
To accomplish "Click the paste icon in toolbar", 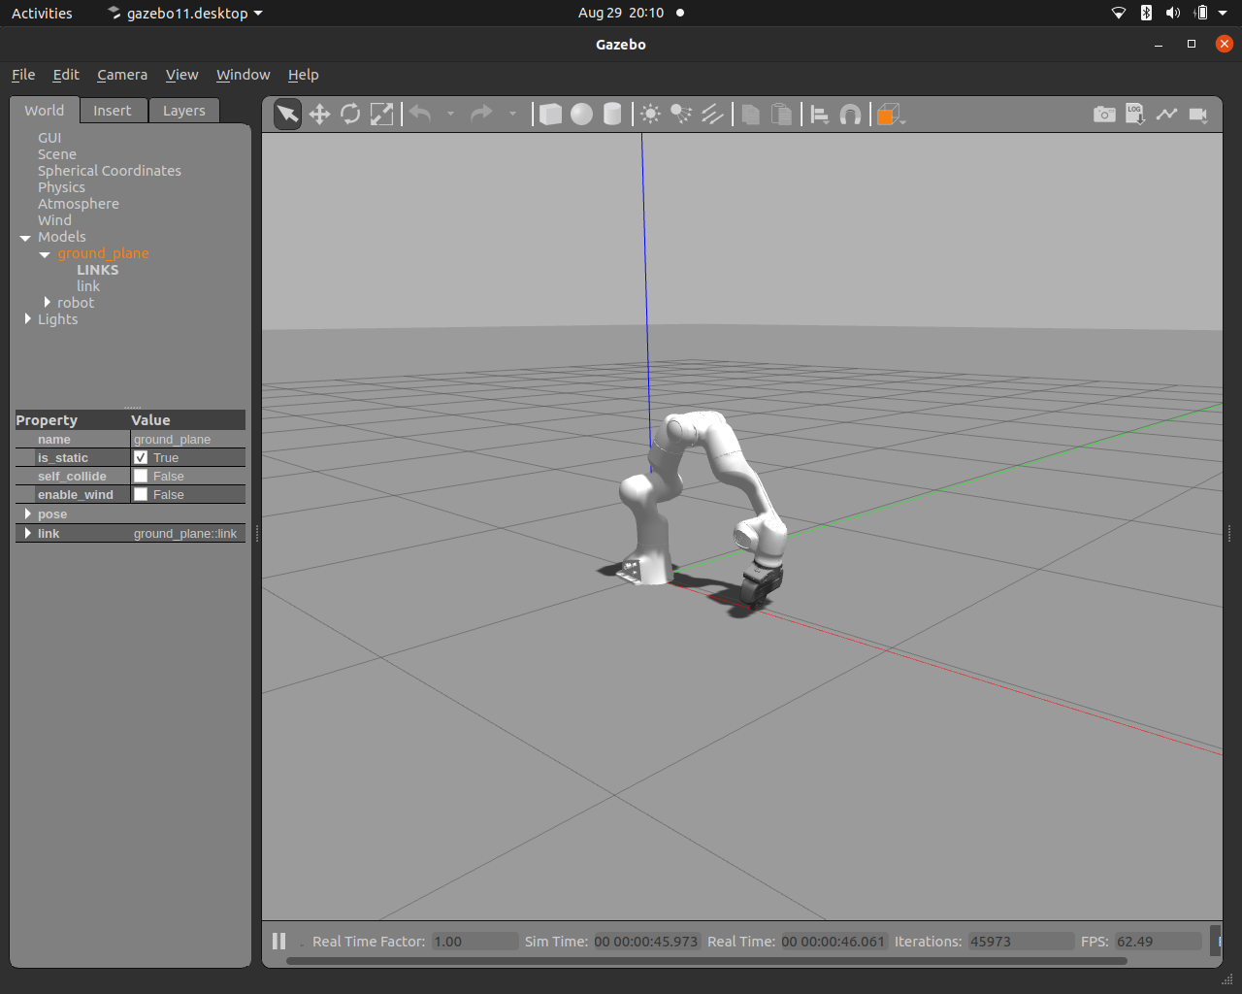I will pos(781,115).
